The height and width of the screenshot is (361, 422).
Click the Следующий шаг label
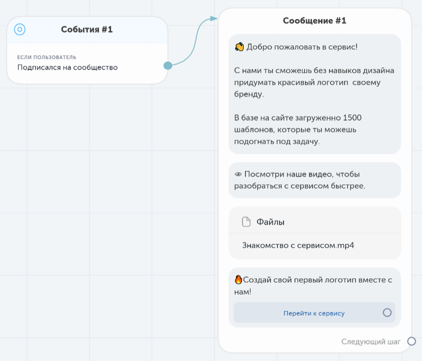click(x=370, y=342)
